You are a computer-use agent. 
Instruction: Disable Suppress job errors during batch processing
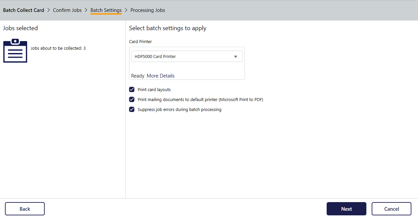pos(132,109)
